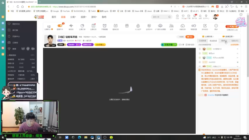Open the Twitch bookmark

pyautogui.click(x=92, y=11)
